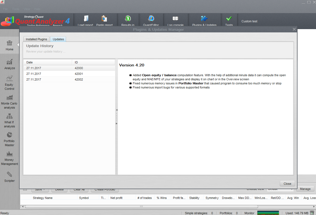Click the Manage button
Screen dimensions: 316x215
305,189
